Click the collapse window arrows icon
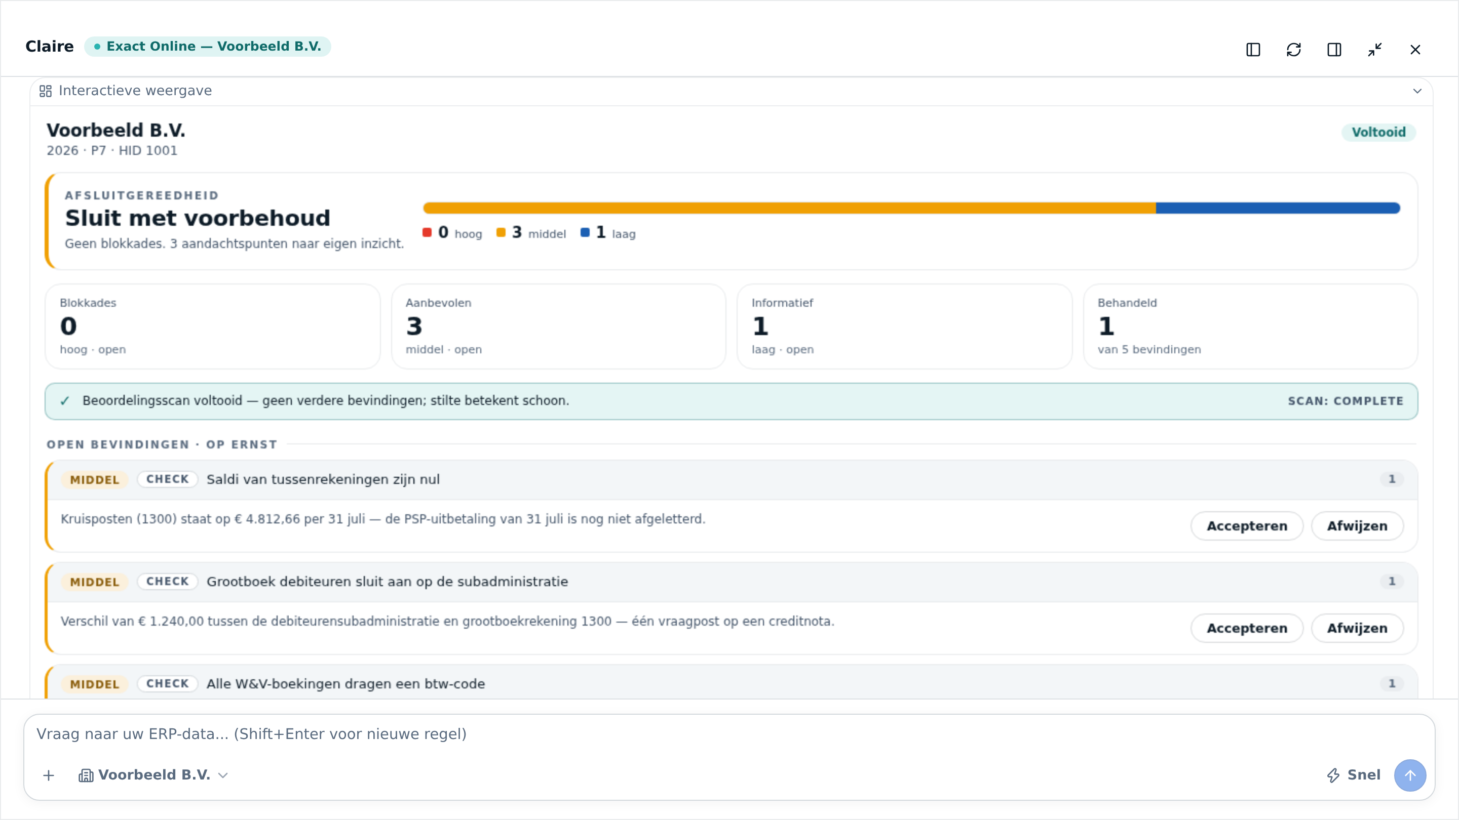Screen dimensions: 1459x820 click(1374, 50)
